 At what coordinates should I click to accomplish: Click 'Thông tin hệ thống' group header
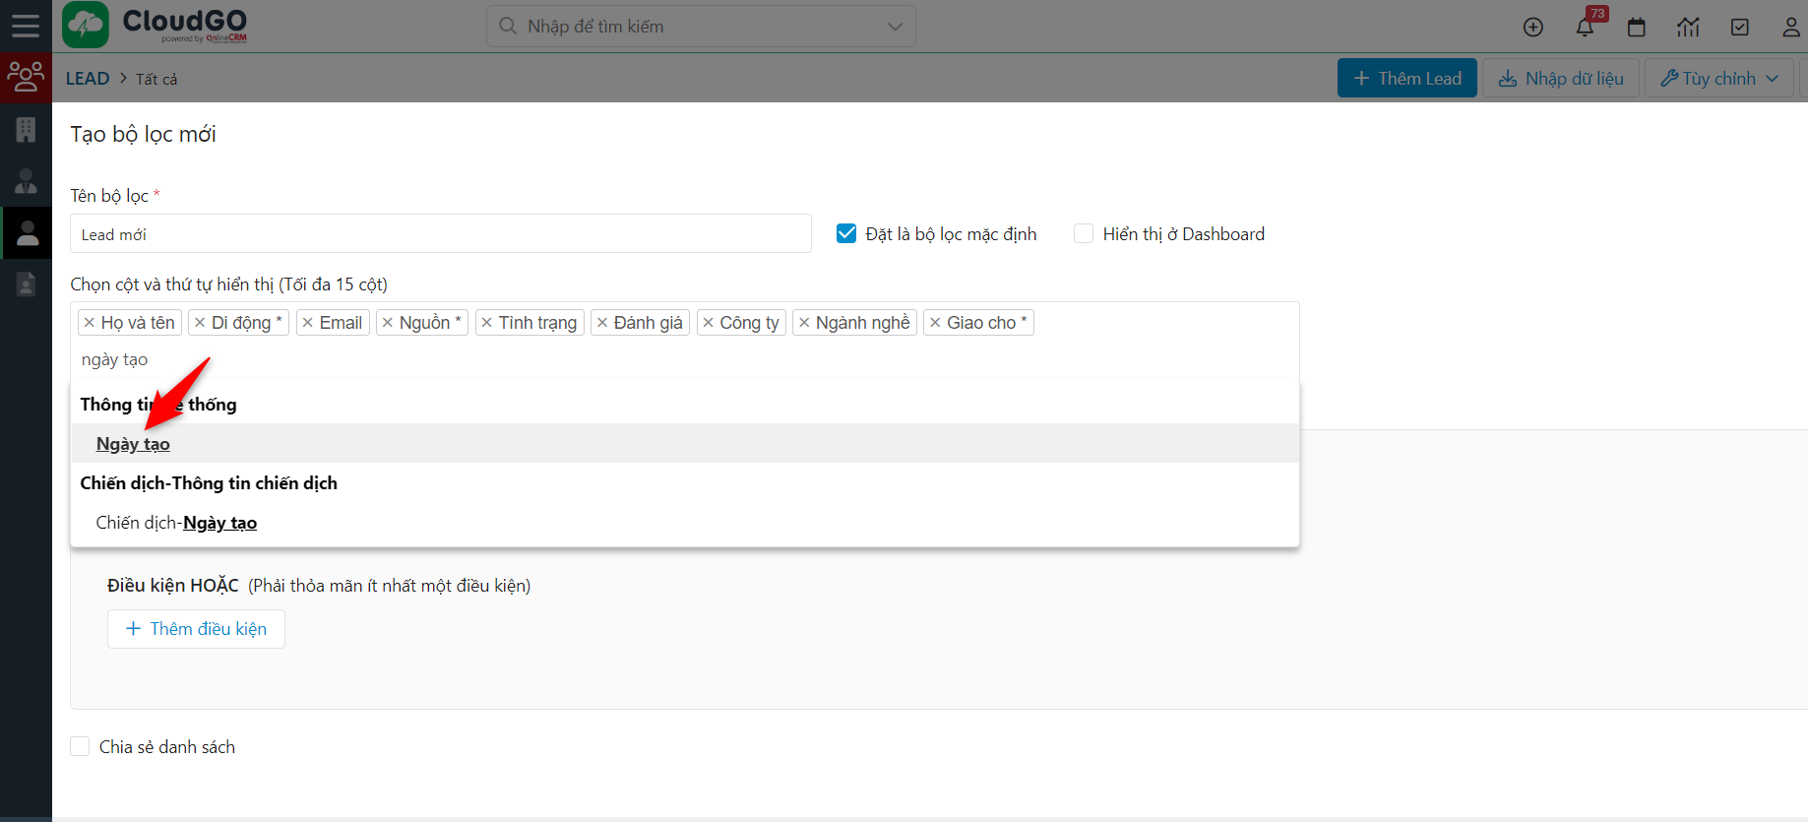158,405
